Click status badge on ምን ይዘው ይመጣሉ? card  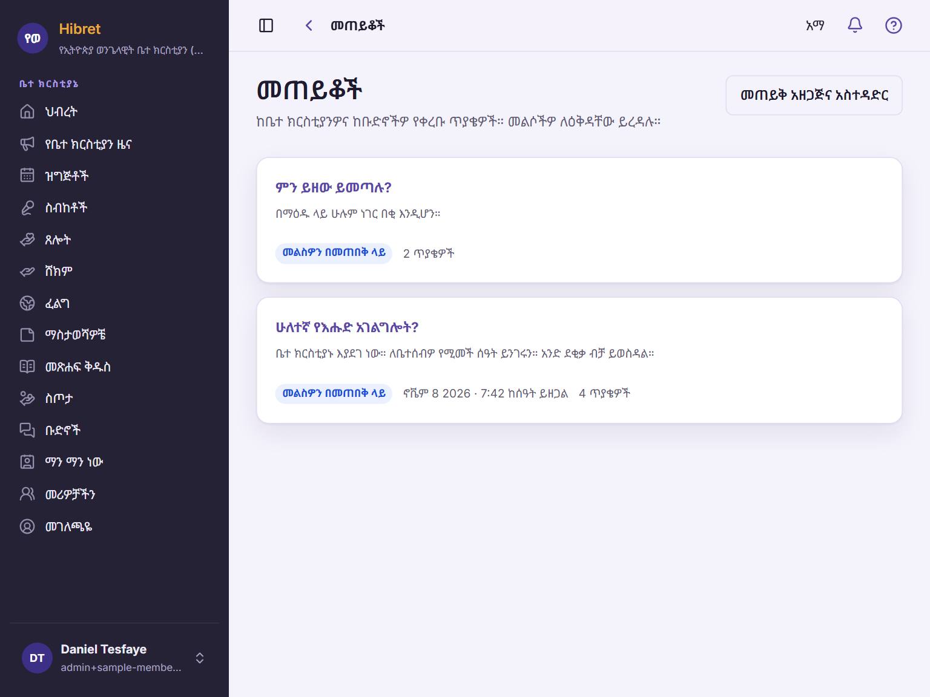(334, 253)
